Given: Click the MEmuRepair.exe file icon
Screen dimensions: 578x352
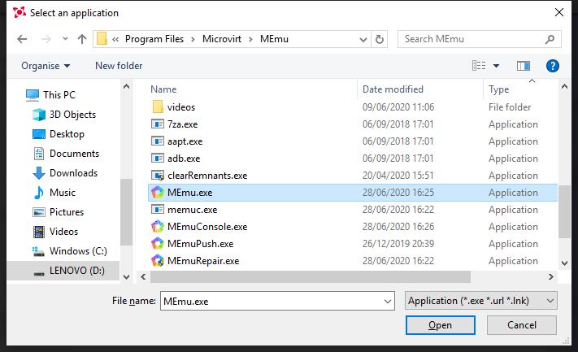Looking at the screenshot, I should pos(158,261).
